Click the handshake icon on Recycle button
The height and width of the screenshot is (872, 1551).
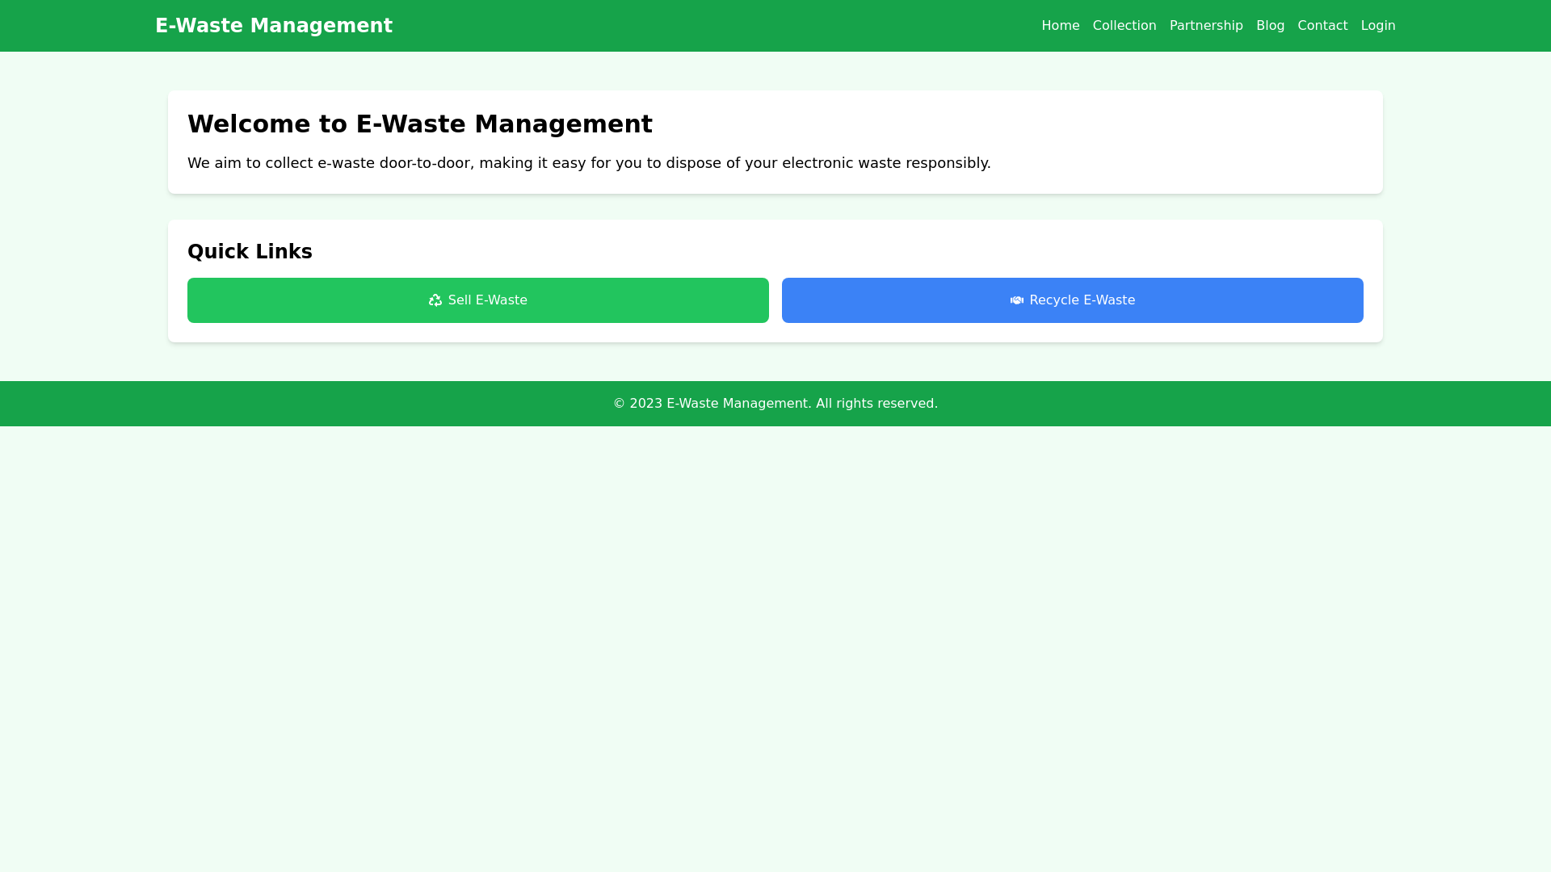pyautogui.click(x=1017, y=300)
